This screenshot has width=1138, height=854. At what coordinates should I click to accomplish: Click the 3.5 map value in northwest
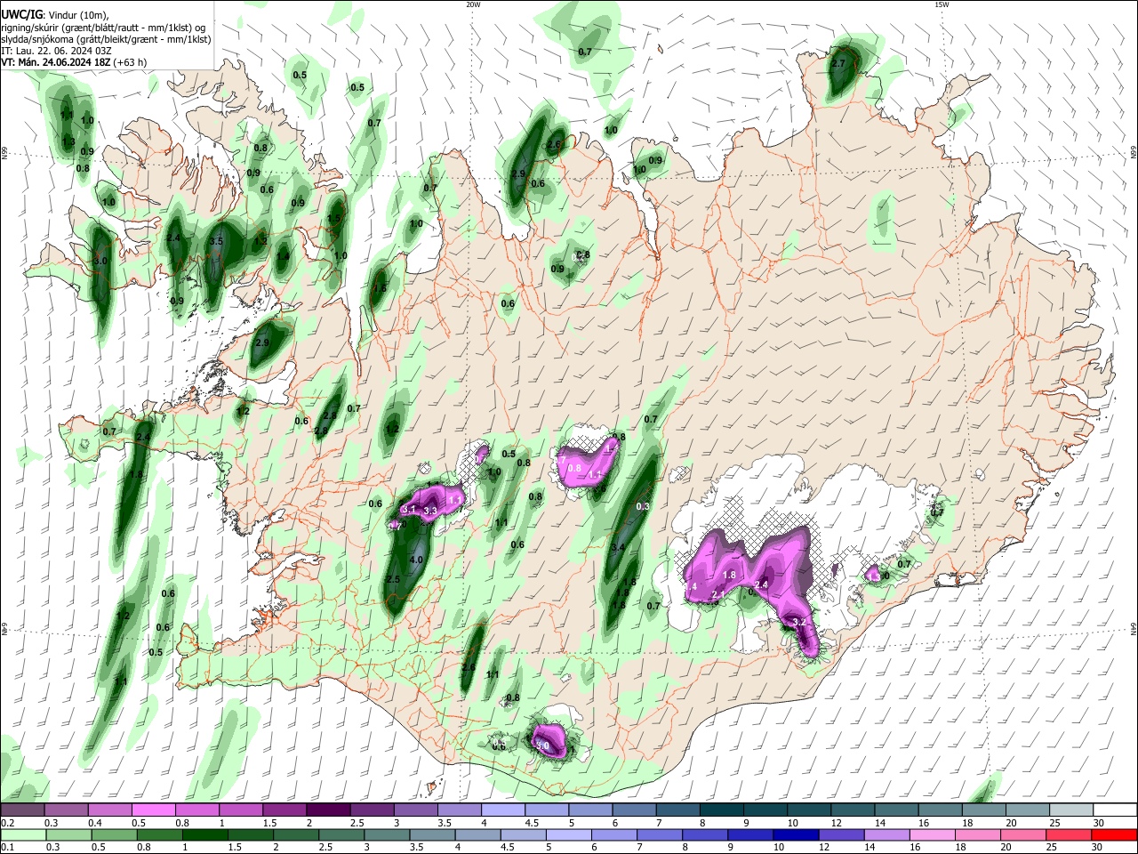pos(216,241)
